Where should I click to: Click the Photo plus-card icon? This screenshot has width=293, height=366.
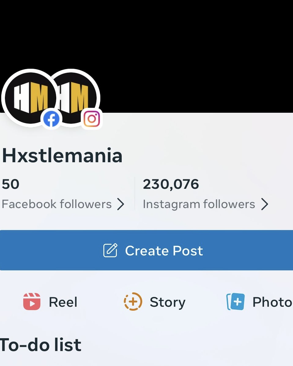coord(236,302)
